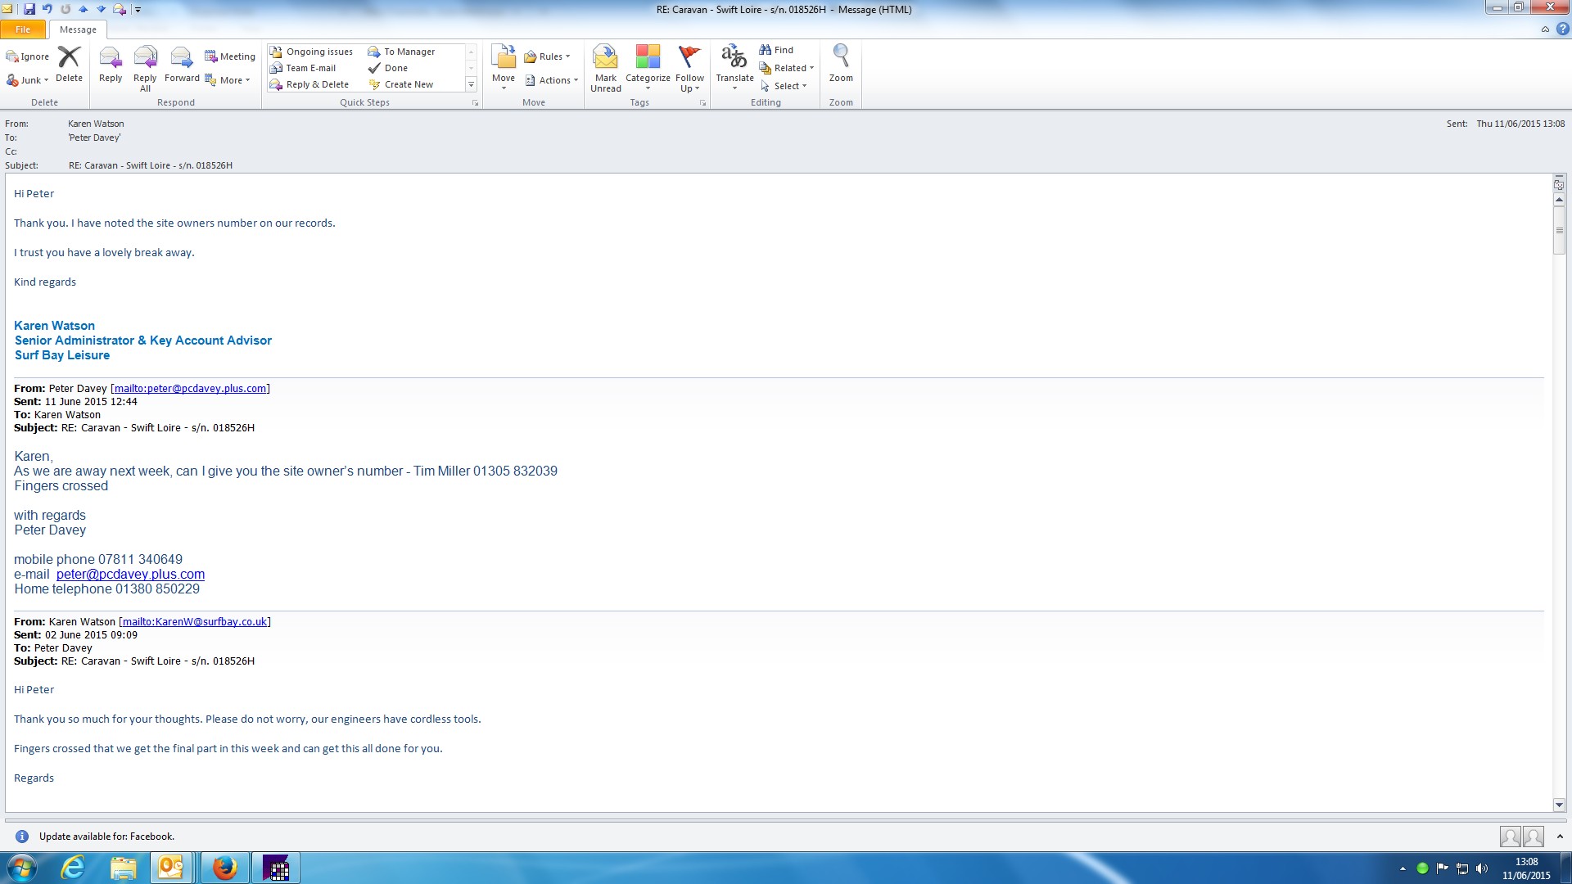Click the vertical scrollbar down arrow
The width and height of the screenshot is (1572, 884).
[x=1559, y=805]
